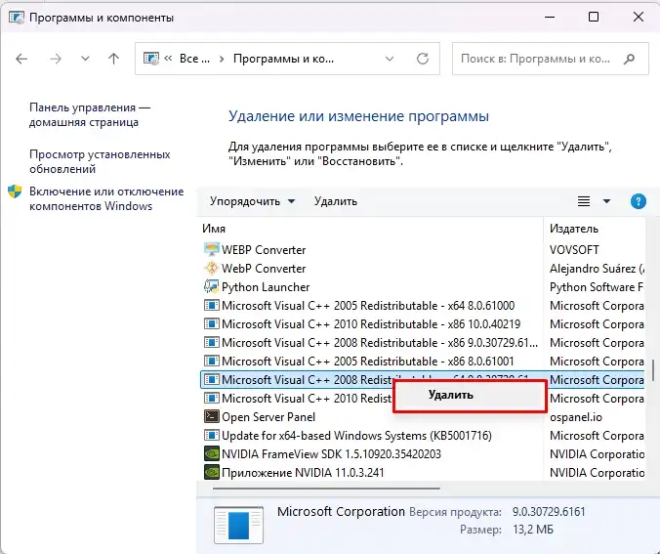Go forward with the right arrow
660x554 pixels.
56,59
